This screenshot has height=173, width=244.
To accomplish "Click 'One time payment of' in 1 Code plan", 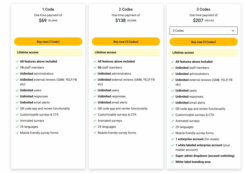I will pyautogui.click(x=48, y=15).
